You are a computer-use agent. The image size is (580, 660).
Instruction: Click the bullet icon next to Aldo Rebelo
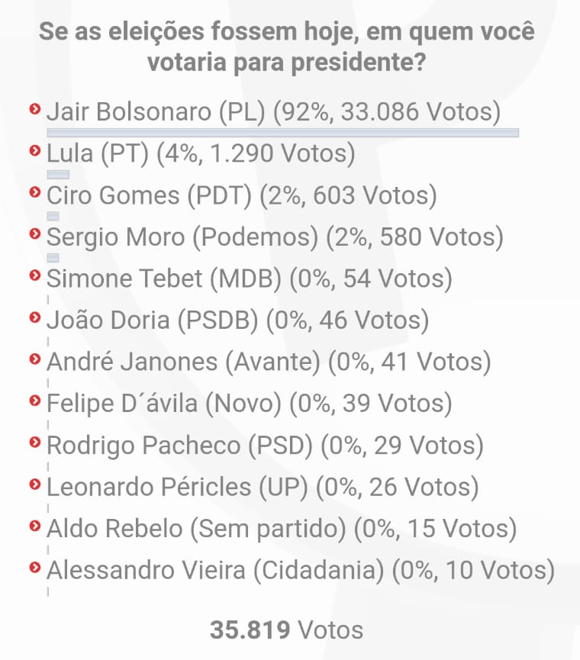(x=34, y=525)
